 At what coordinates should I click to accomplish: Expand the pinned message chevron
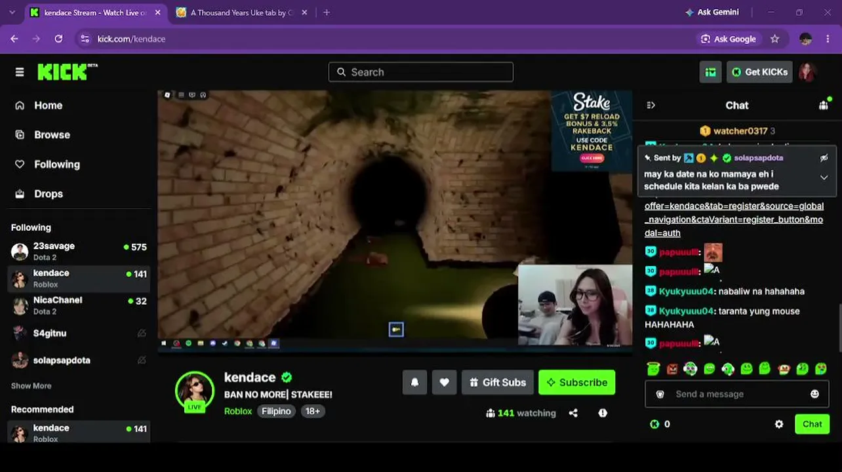point(824,178)
